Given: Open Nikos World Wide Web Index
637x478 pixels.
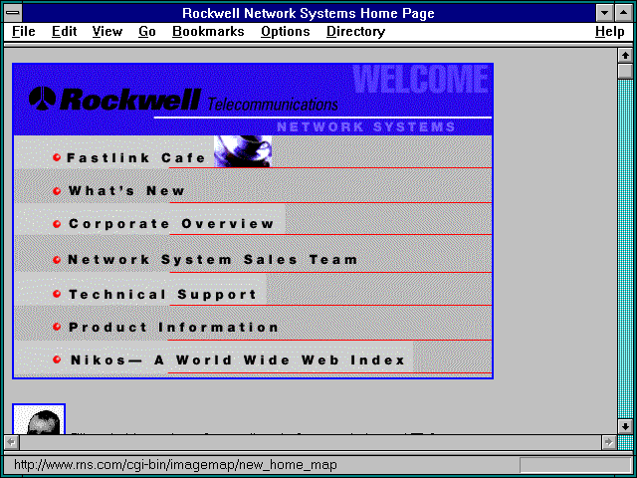Looking at the screenshot, I should (238, 360).
